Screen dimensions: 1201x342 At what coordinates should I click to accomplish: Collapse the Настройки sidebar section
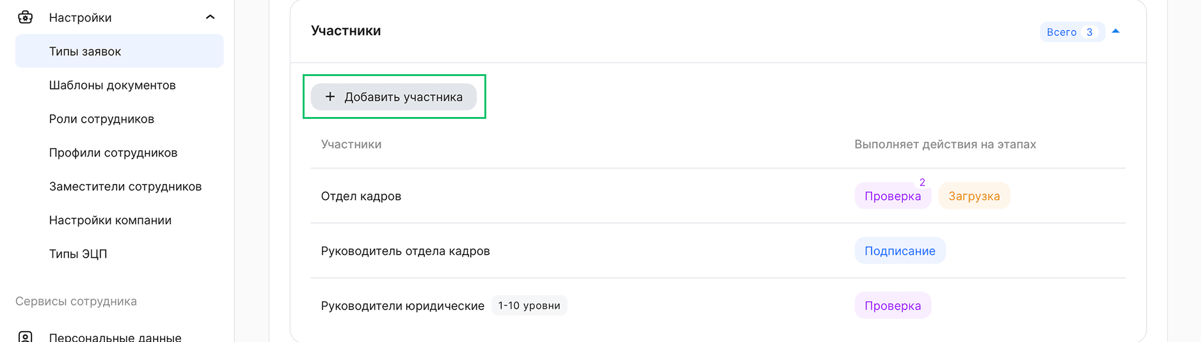[210, 17]
